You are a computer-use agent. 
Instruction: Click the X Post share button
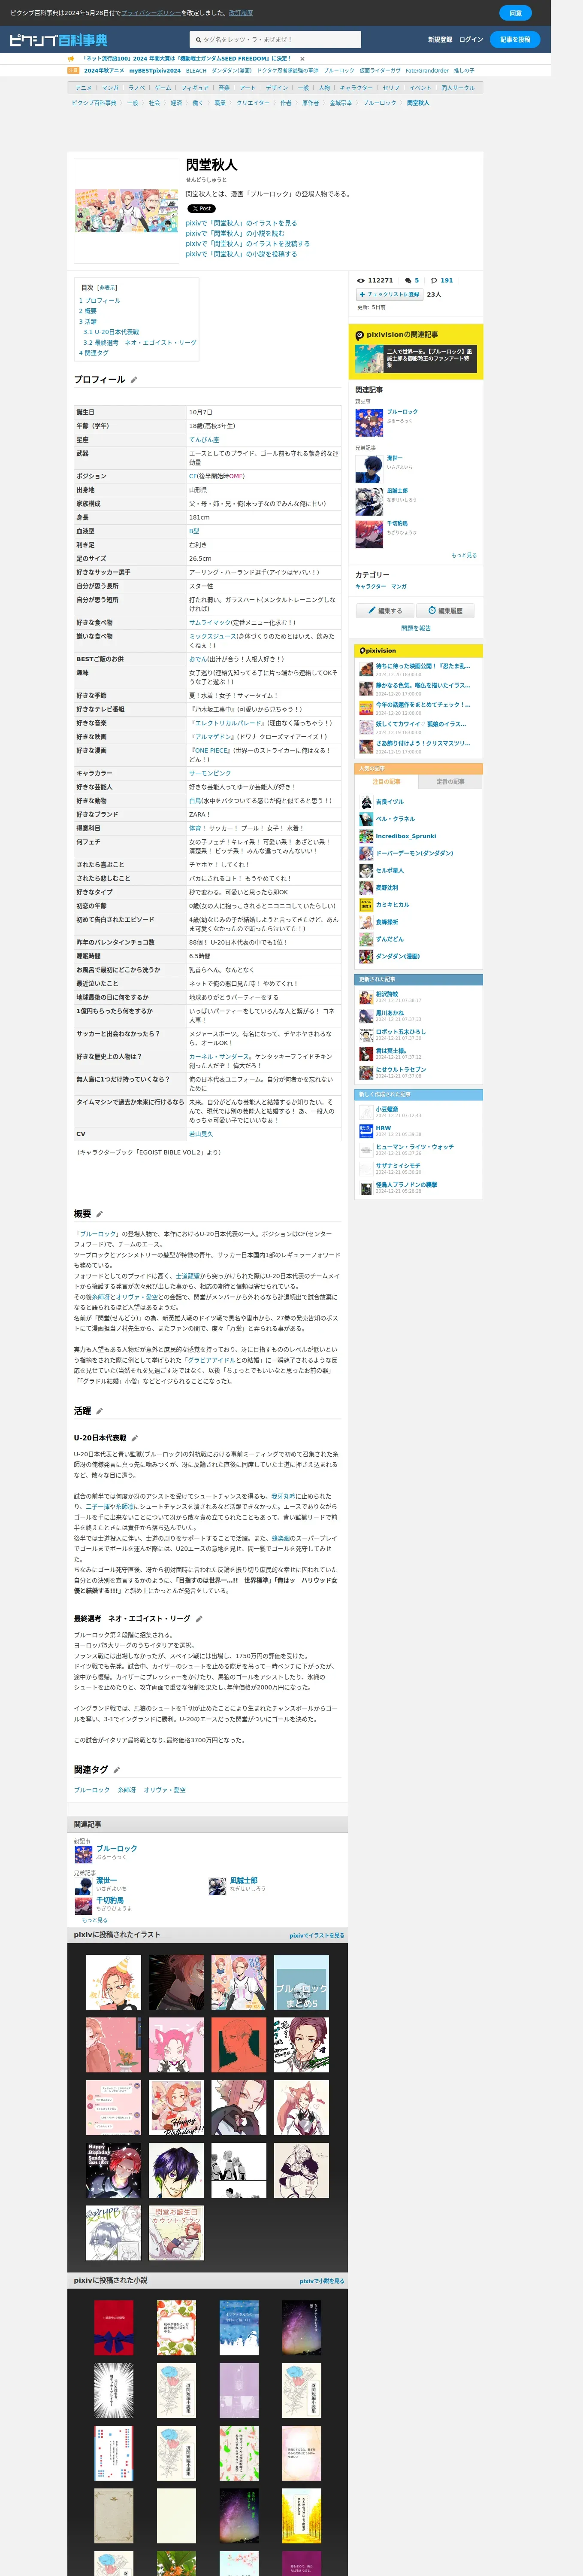click(201, 209)
